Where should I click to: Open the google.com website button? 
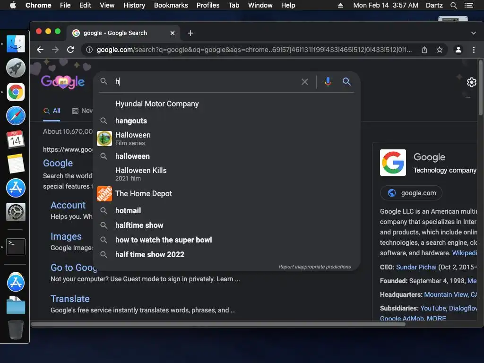[411, 193]
